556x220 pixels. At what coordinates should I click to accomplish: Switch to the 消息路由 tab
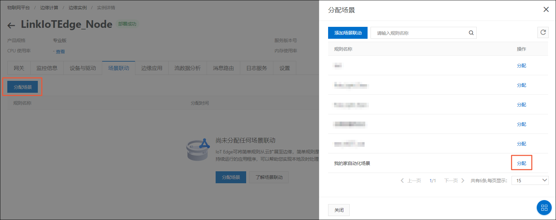click(223, 68)
